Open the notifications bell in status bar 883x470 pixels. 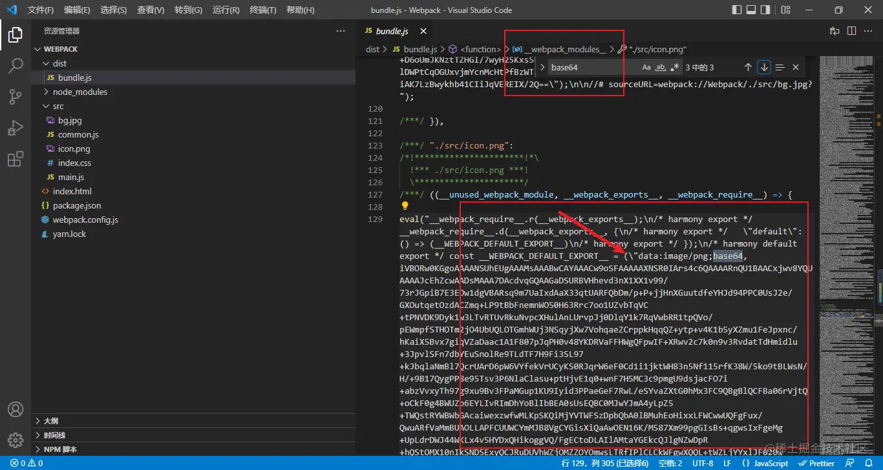coord(869,463)
